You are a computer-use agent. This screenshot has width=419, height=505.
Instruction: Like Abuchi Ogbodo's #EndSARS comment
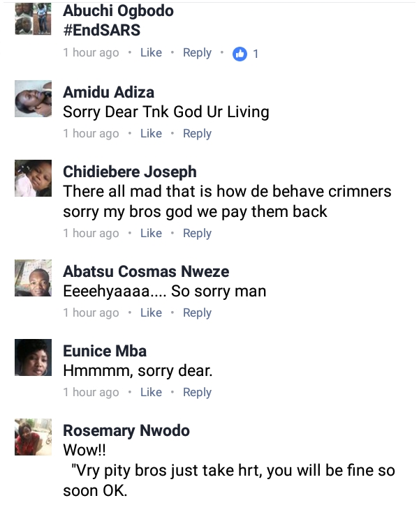click(x=151, y=53)
